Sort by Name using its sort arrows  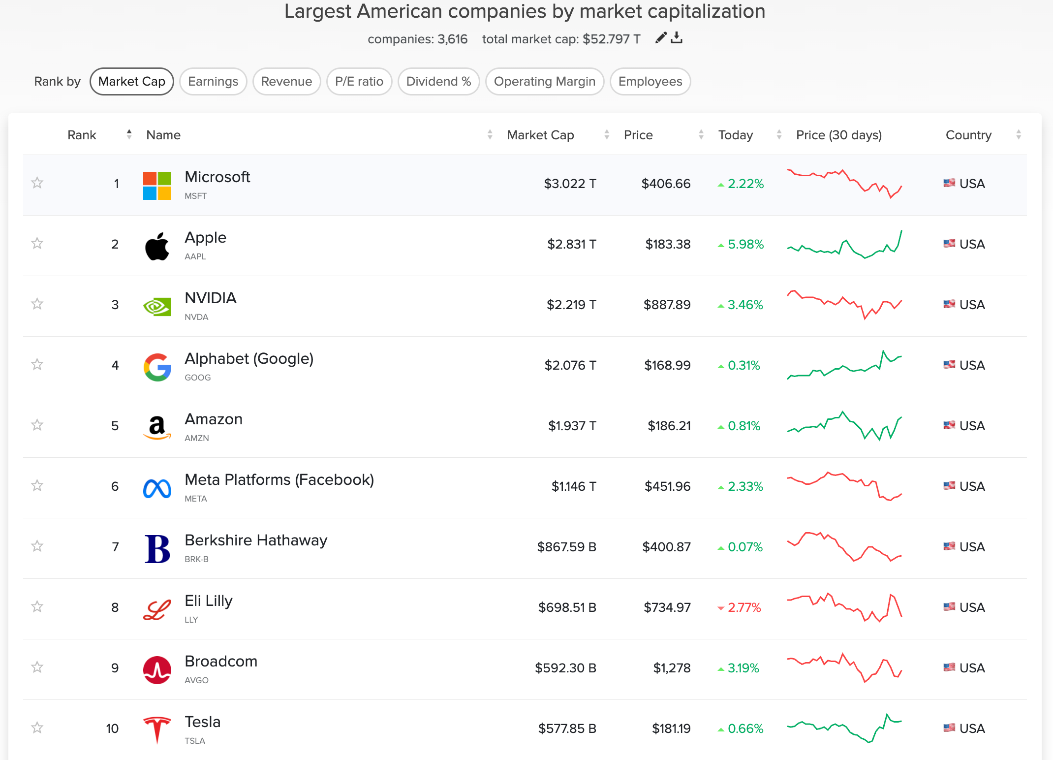coord(490,134)
